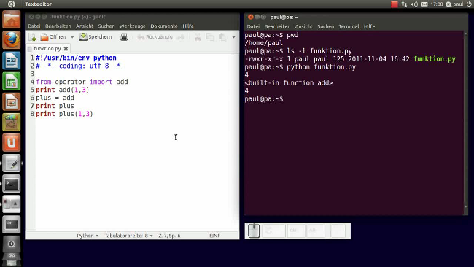The width and height of the screenshot is (474, 267).
Task: Launch Firefox from the launcher
Action: click(12, 40)
